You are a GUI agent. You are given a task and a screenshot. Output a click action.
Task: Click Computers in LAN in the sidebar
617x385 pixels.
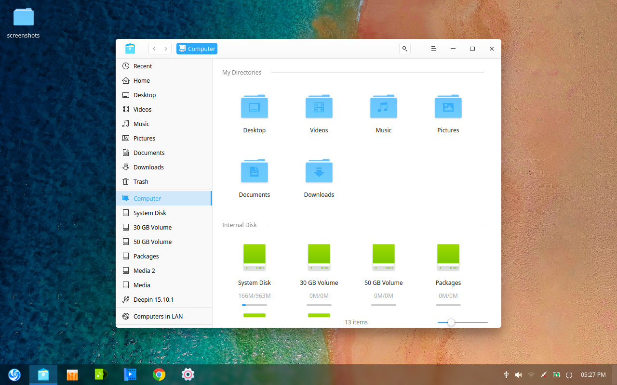tap(158, 316)
